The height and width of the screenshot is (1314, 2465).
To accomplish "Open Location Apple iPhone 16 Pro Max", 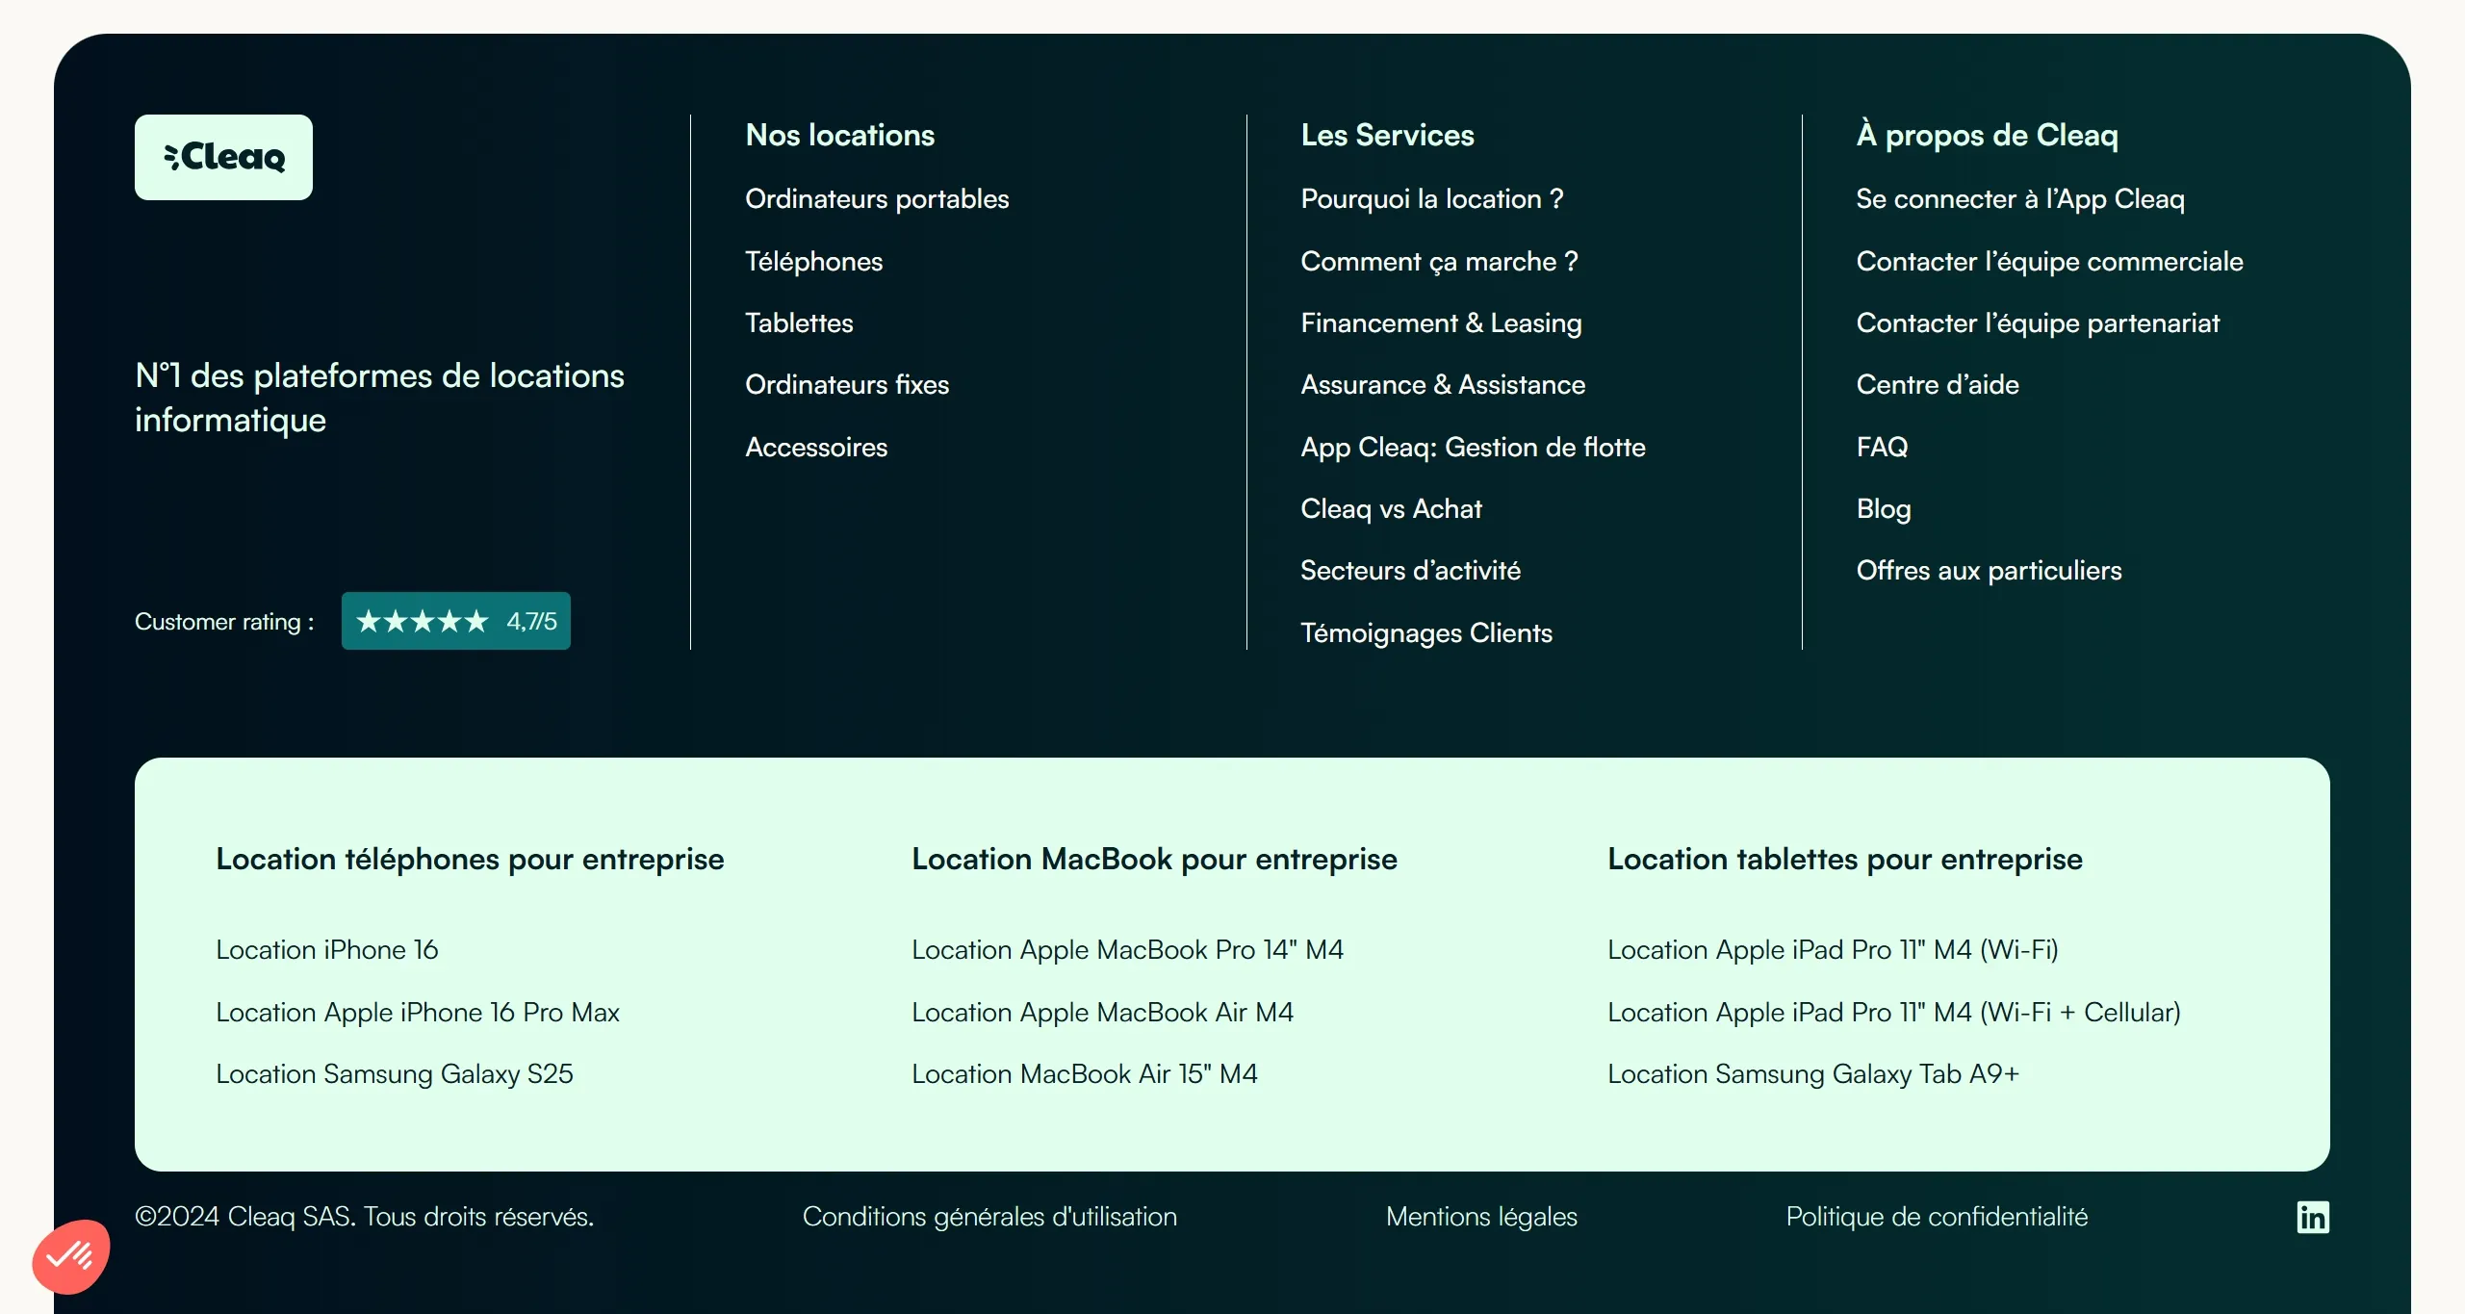I will pyautogui.click(x=417, y=1012).
